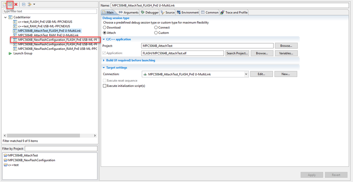The image size is (353, 182).
Task: Collapse all launch configuration tree items
Action: coord(24,4)
